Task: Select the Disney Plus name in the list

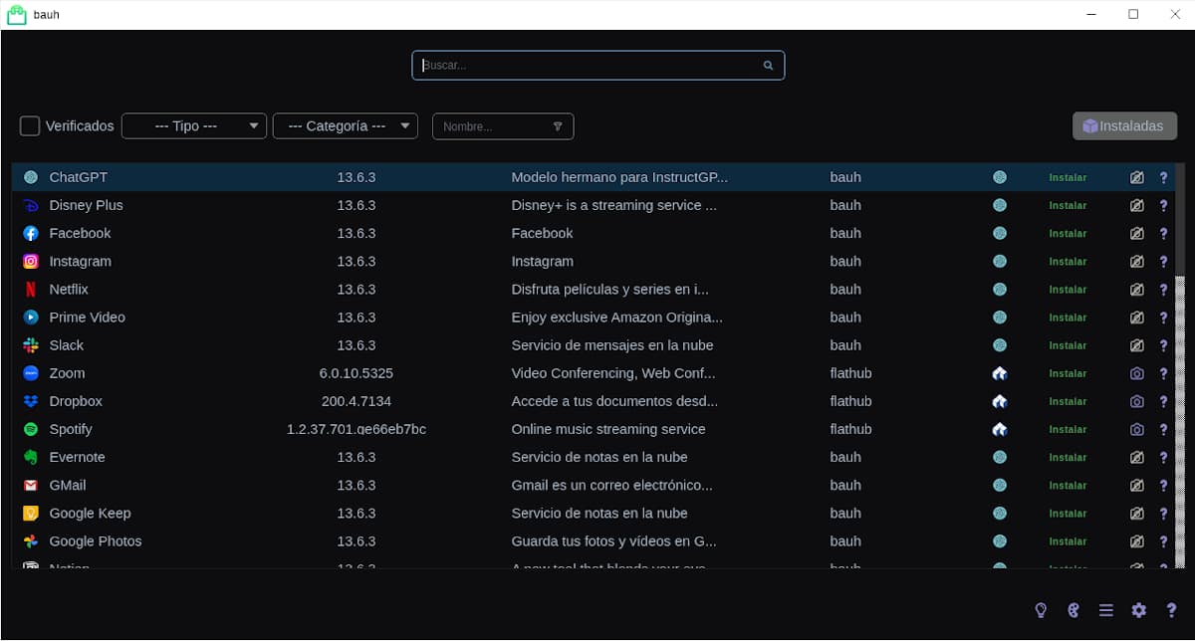Action: pos(86,205)
